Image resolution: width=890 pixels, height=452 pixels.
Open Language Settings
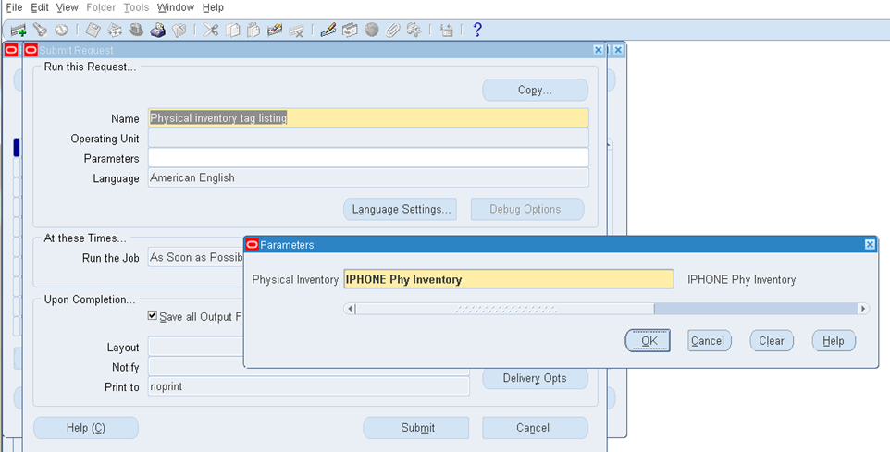[401, 209]
